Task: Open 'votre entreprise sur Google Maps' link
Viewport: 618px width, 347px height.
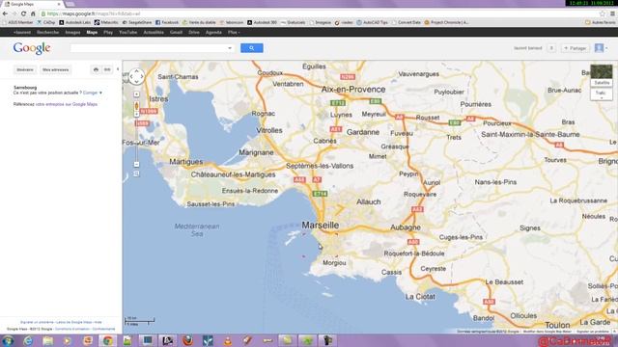Action: [67, 104]
